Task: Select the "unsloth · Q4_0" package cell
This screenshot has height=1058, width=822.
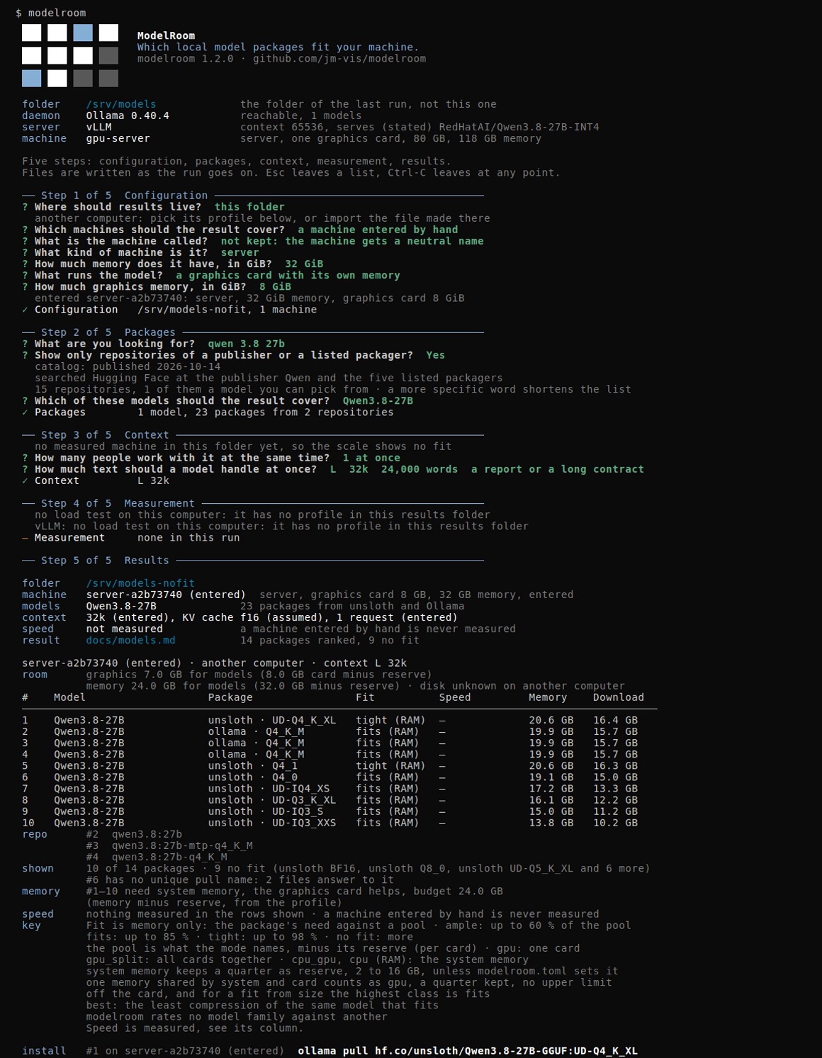Action: coord(253,777)
